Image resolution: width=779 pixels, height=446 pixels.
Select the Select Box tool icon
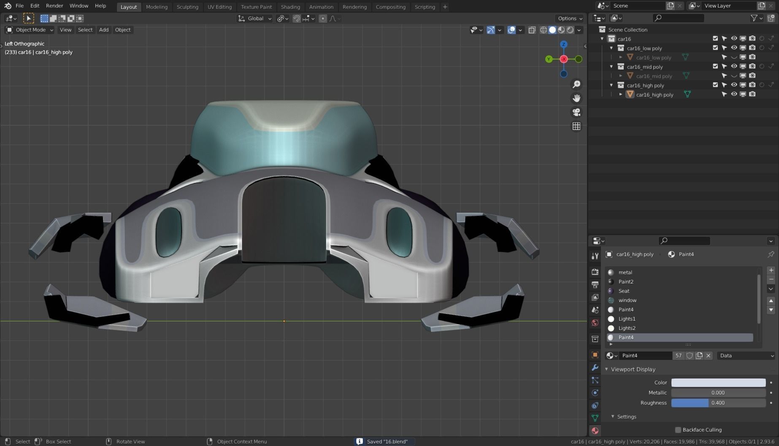28,18
